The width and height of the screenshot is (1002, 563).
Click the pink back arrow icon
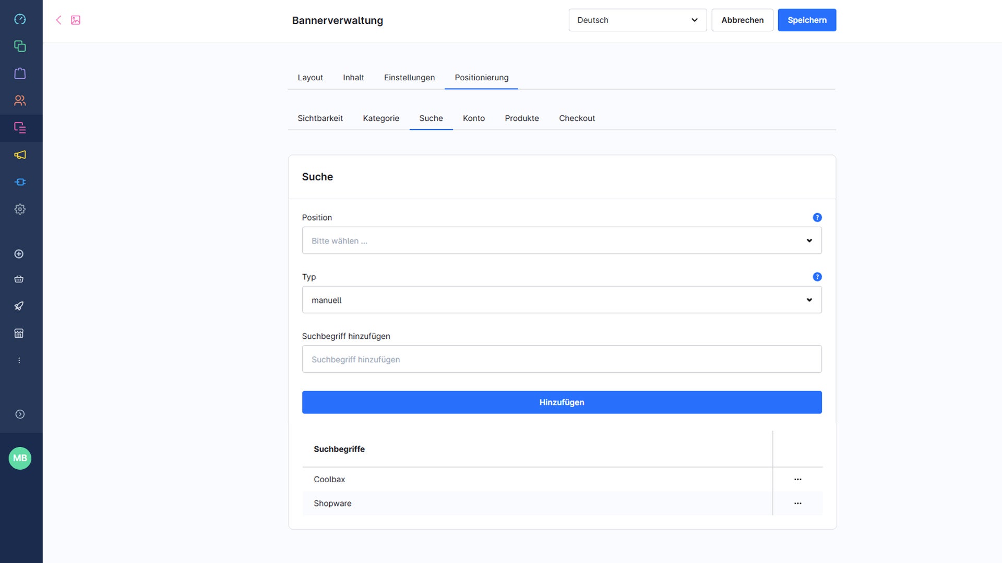(58, 20)
